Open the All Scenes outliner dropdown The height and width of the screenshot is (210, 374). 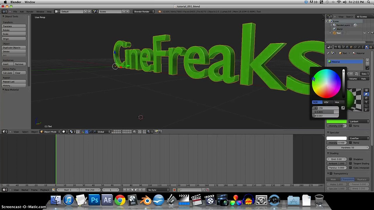[364, 17]
